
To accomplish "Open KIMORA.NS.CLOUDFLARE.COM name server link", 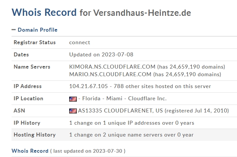I will click(112, 67).
